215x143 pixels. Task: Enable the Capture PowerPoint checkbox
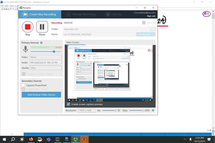(x=23, y=85)
